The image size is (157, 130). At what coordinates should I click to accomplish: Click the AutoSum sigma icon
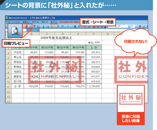pos(79,26)
